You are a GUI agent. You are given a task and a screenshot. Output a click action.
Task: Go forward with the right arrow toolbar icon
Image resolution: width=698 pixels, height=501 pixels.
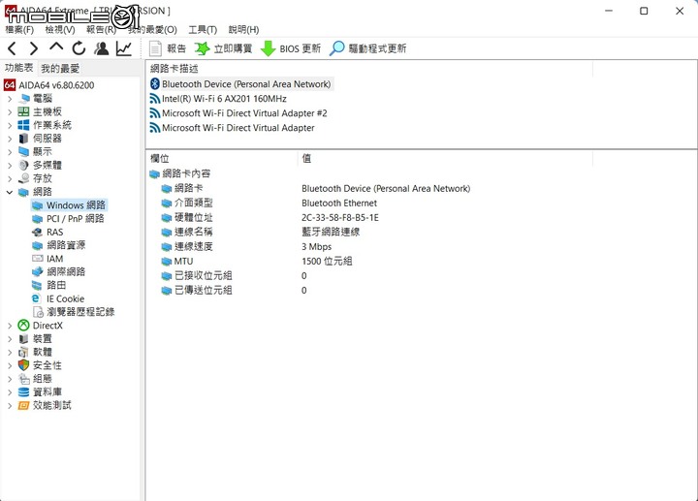tap(34, 48)
